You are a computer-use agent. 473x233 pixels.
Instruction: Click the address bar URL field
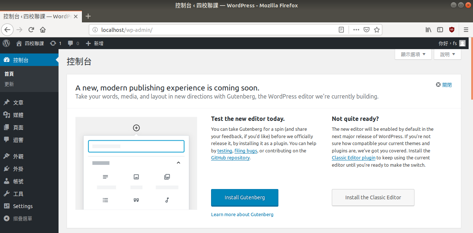(x=218, y=30)
